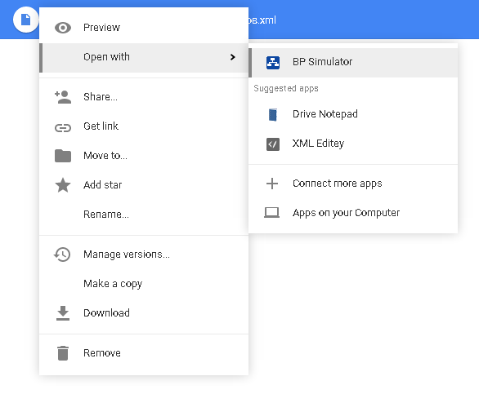Choose Preview from the context menu
This screenshot has height=394, width=479.
point(144,28)
